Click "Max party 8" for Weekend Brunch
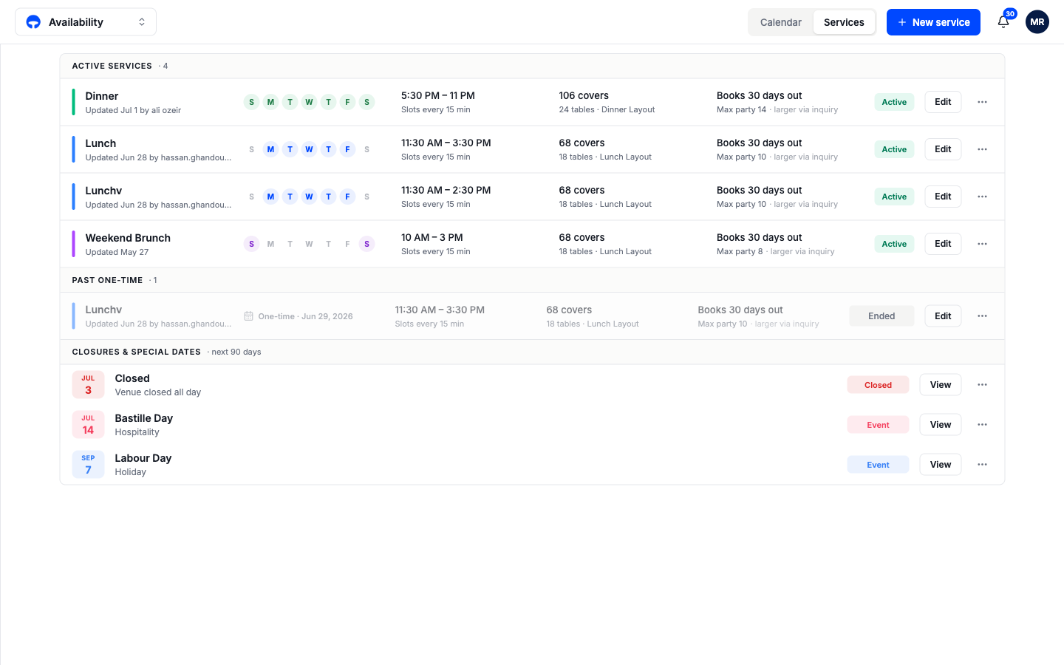The width and height of the screenshot is (1064, 665). (x=740, y=251)
